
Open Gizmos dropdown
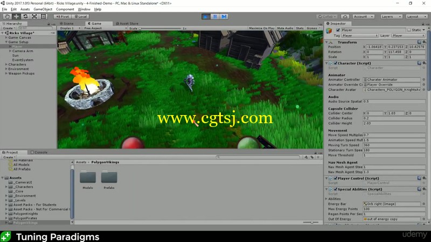click(x=314, y=29)
